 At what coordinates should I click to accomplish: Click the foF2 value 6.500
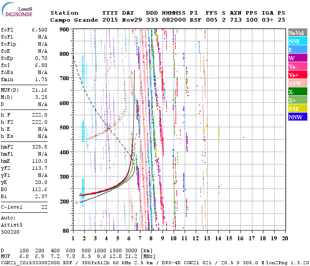(x=39, y=30)
